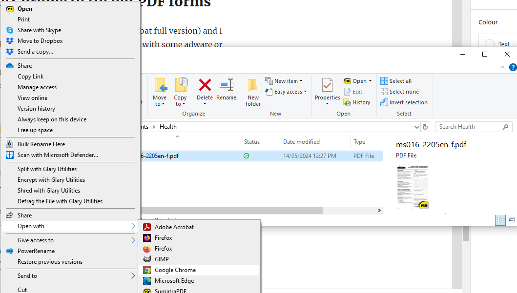Sort by the Type column header
Image resolution: width=517 pixels, height=293 pixels.
359,142
